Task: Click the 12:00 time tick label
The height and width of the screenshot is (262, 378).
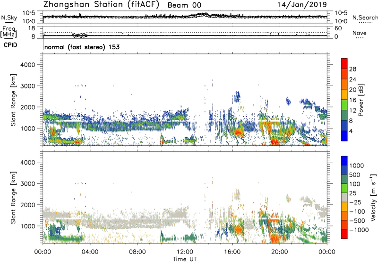Action: (x=185, y=252)
